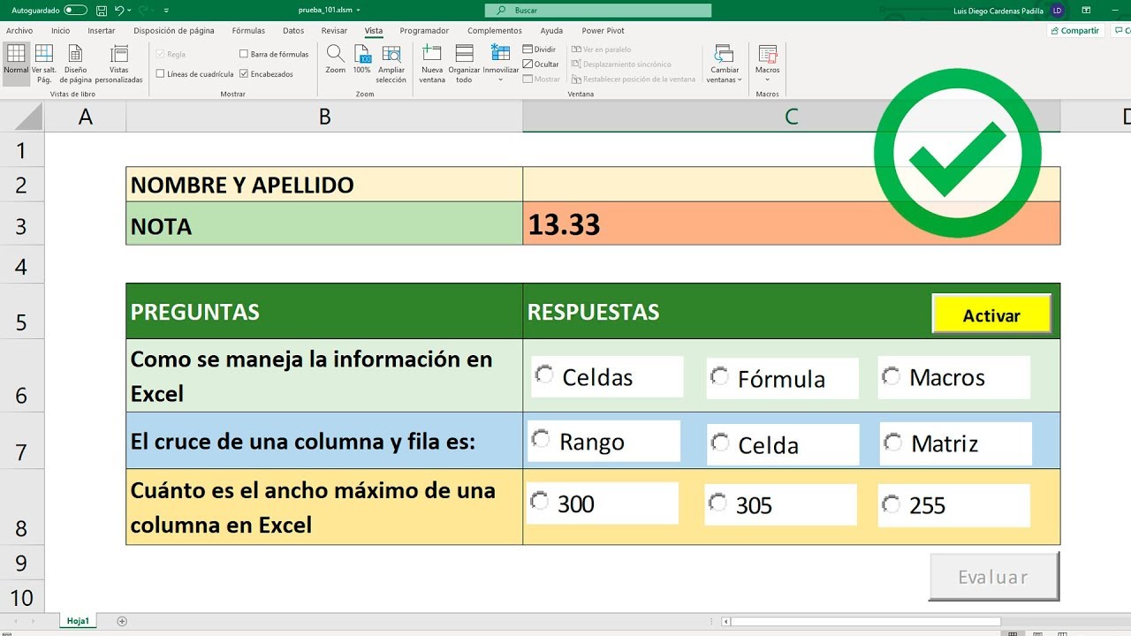1131x636 pixels.
Task: Open the Power Pivot tab
Action: coord(603,30)
